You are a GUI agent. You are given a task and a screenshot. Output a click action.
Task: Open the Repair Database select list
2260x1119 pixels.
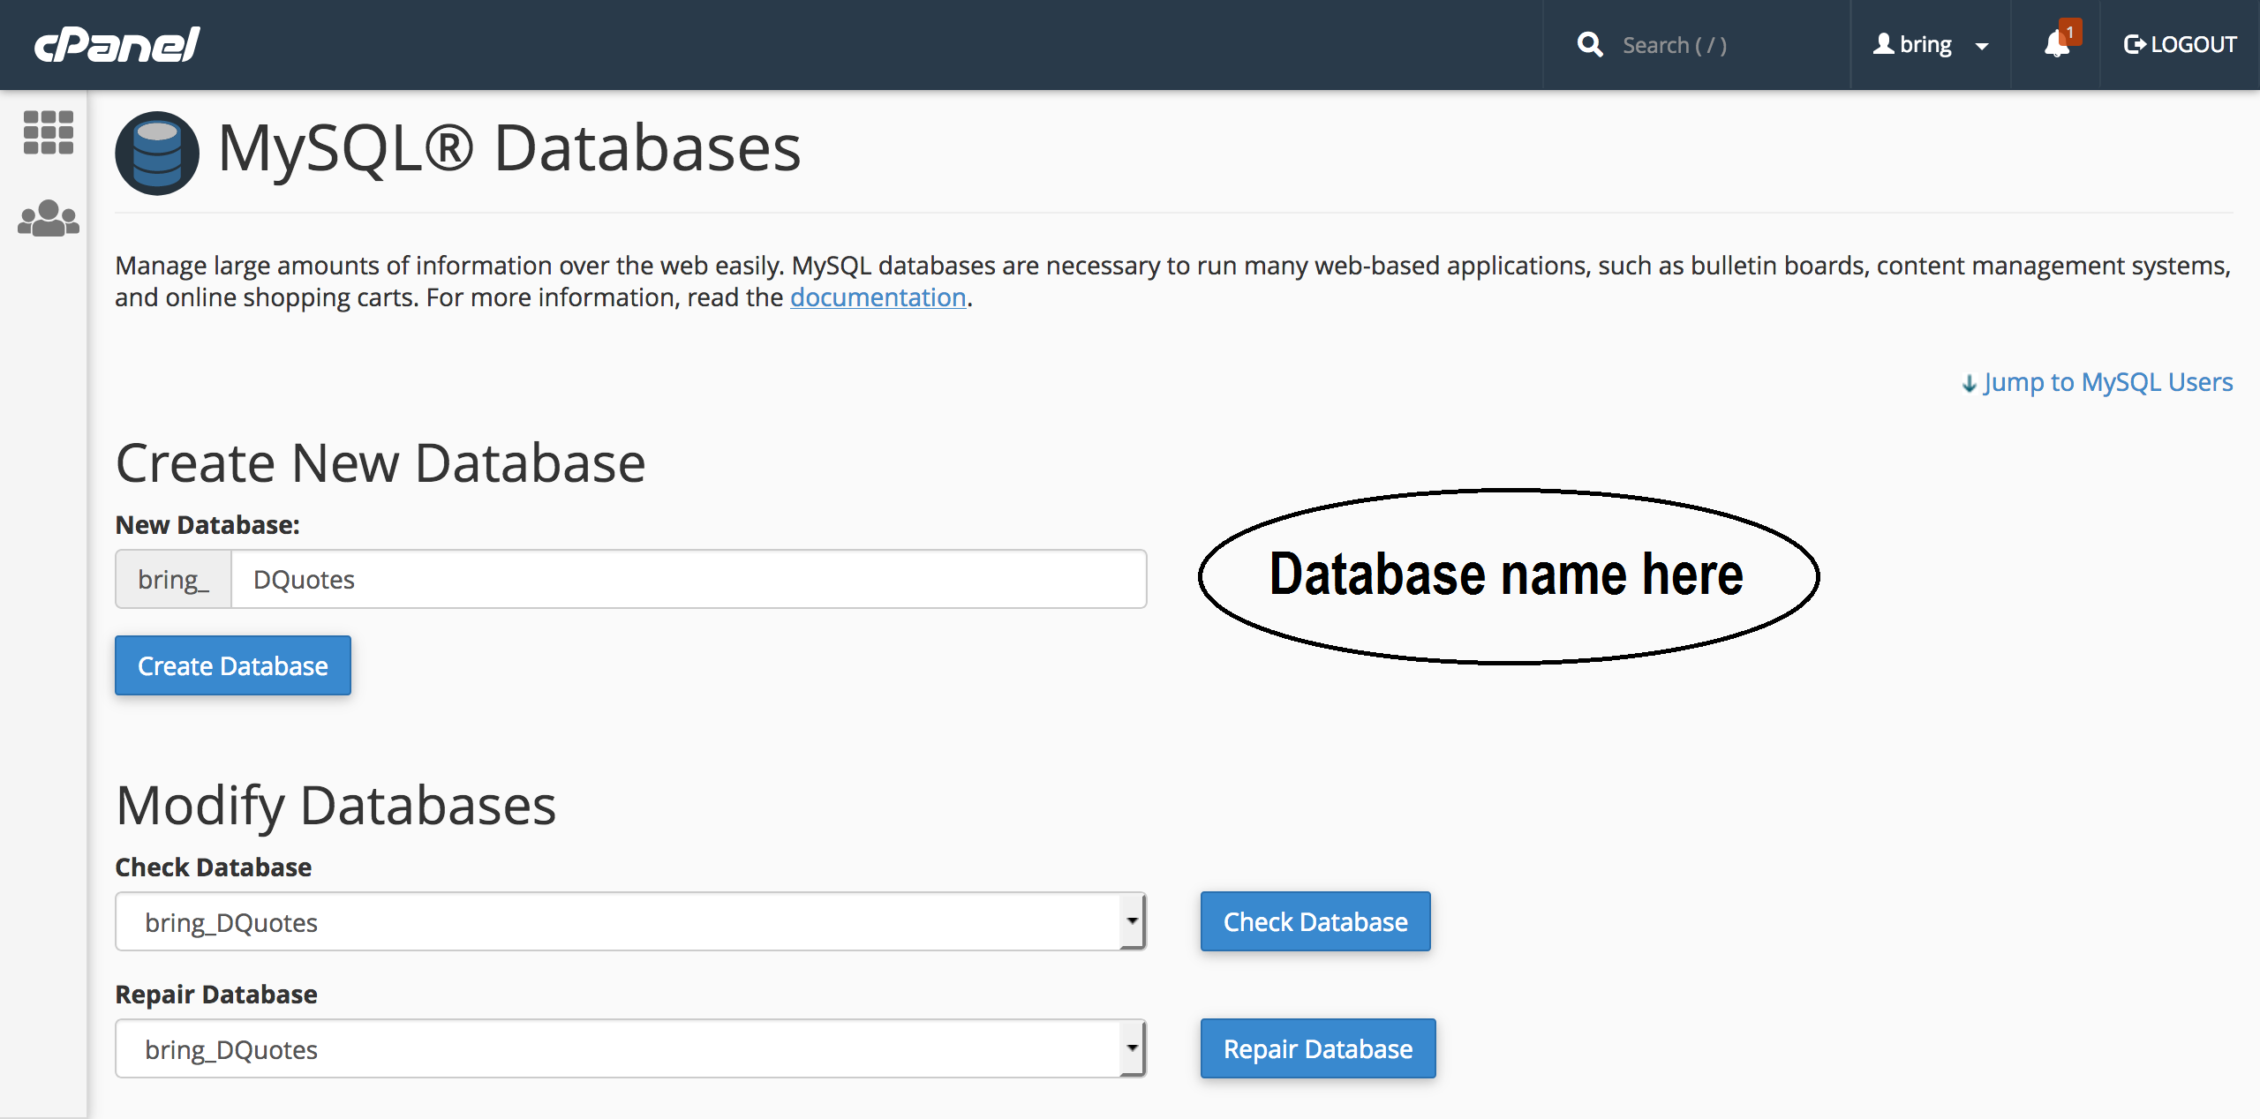click(630, 1048)
